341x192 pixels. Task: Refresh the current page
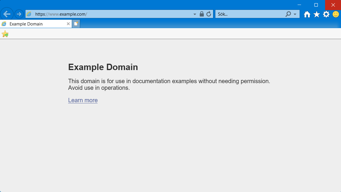click(x=209, y=14)
